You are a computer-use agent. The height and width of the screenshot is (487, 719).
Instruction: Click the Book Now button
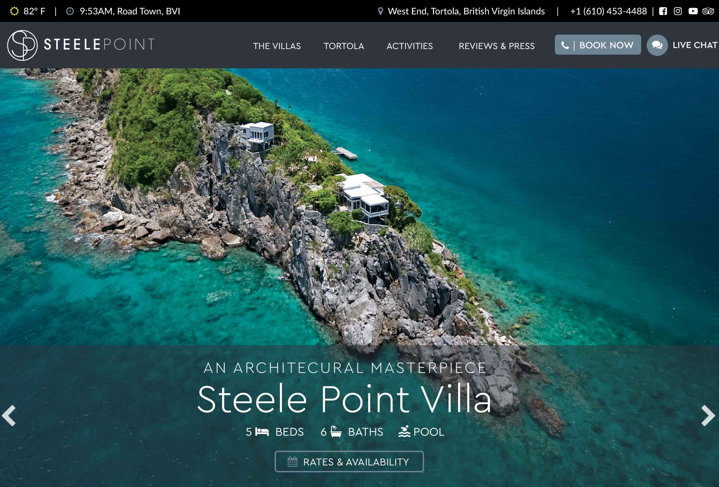598,45
